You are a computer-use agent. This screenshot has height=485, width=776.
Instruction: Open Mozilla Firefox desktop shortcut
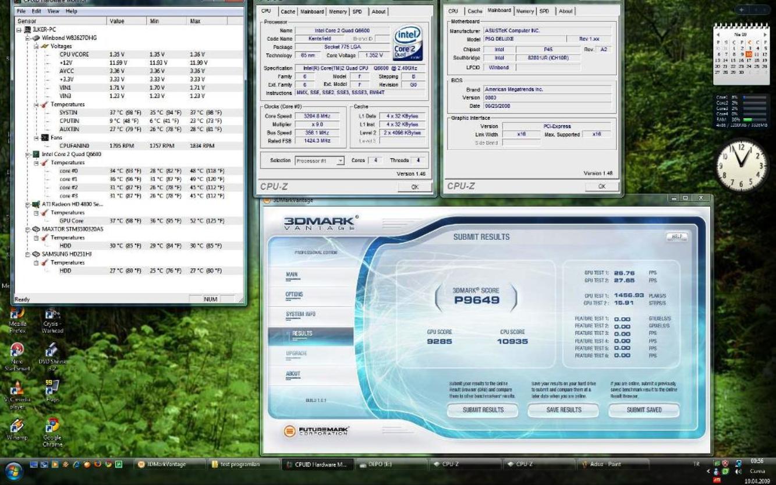tap(17, 320)
